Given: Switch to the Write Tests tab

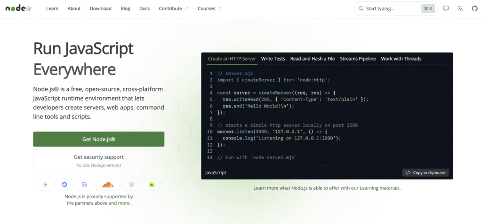Looking at the screenshot, I should point(273,59).
